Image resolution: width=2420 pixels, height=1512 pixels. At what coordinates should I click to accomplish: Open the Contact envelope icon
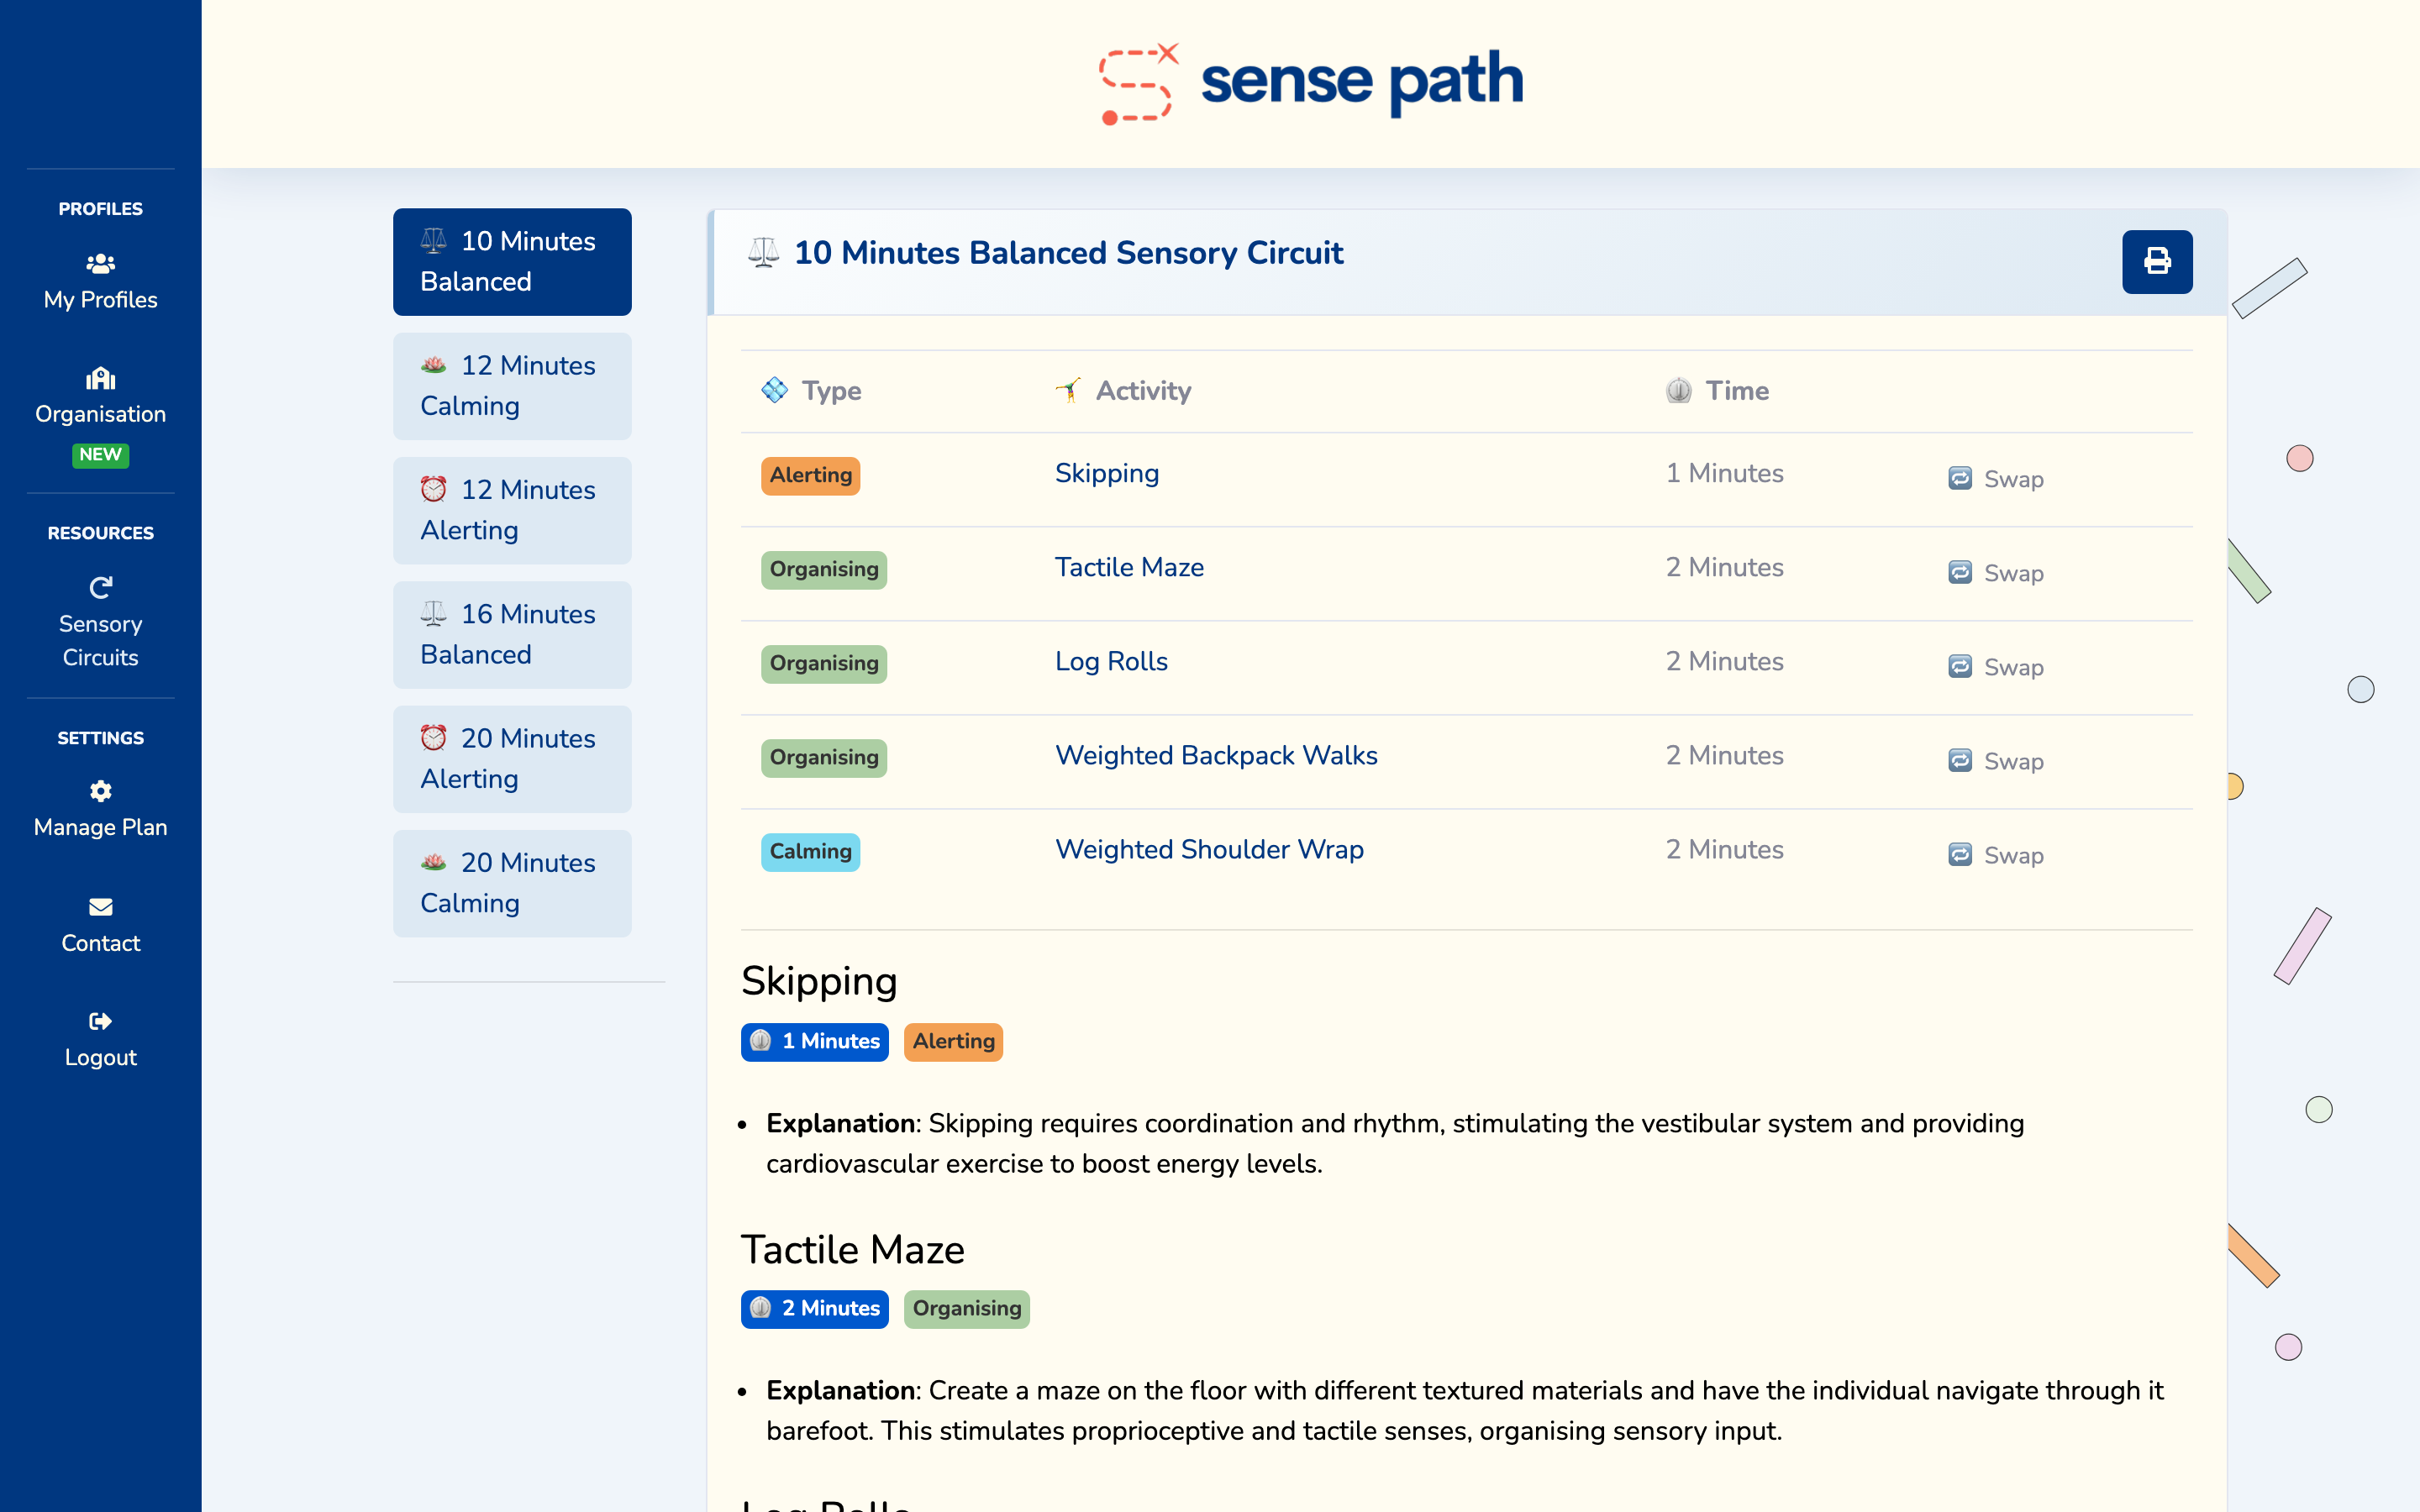pyautogui.click(x=100, y=906)
